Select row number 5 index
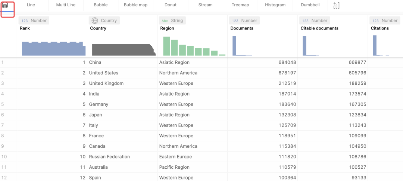Viewport: 403px width, 181px height. pos(3,104)
